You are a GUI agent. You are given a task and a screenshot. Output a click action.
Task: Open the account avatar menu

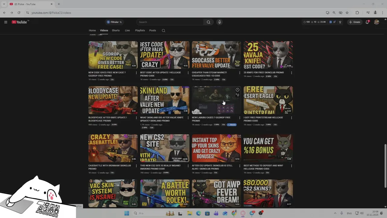[x=376, y=22]
